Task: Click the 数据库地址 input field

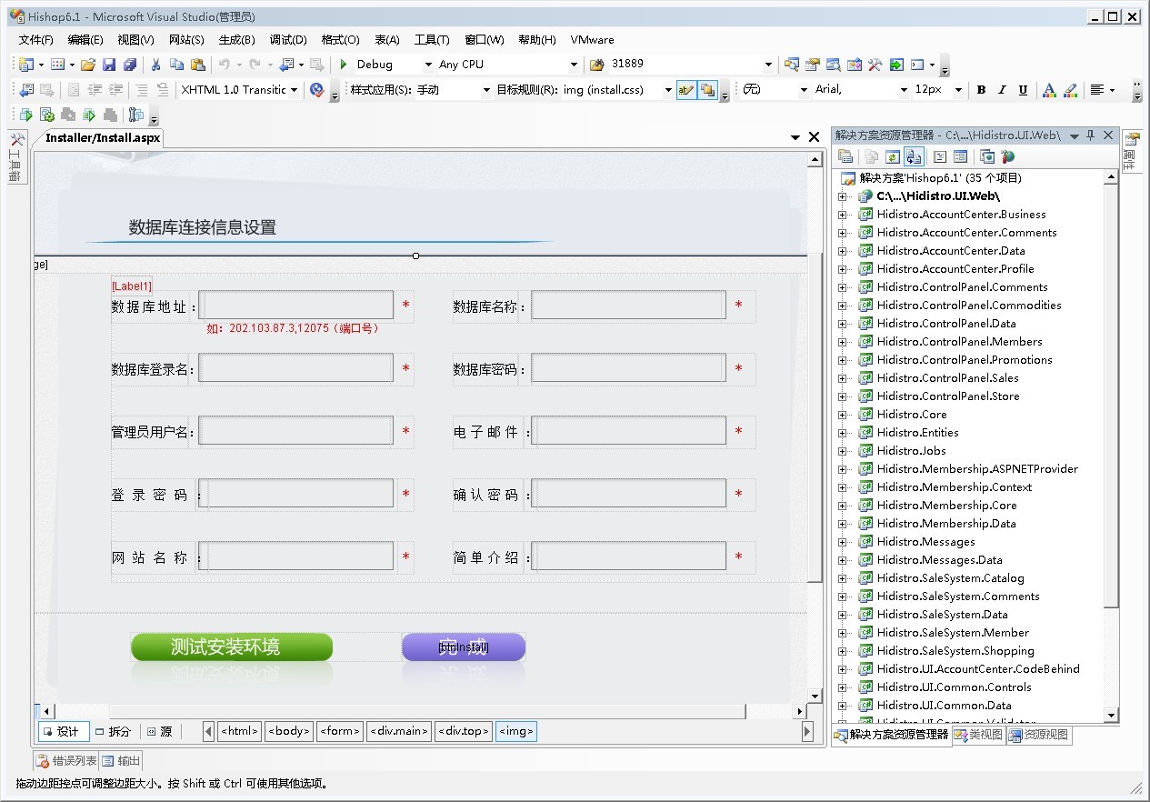Action: 296,306
